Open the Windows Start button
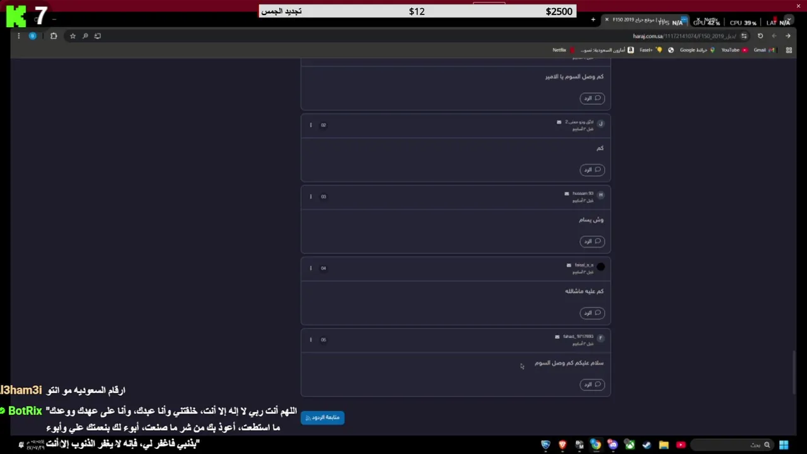Image resolution: width=807 pixels, height=454 pixels. click(784, 445)
